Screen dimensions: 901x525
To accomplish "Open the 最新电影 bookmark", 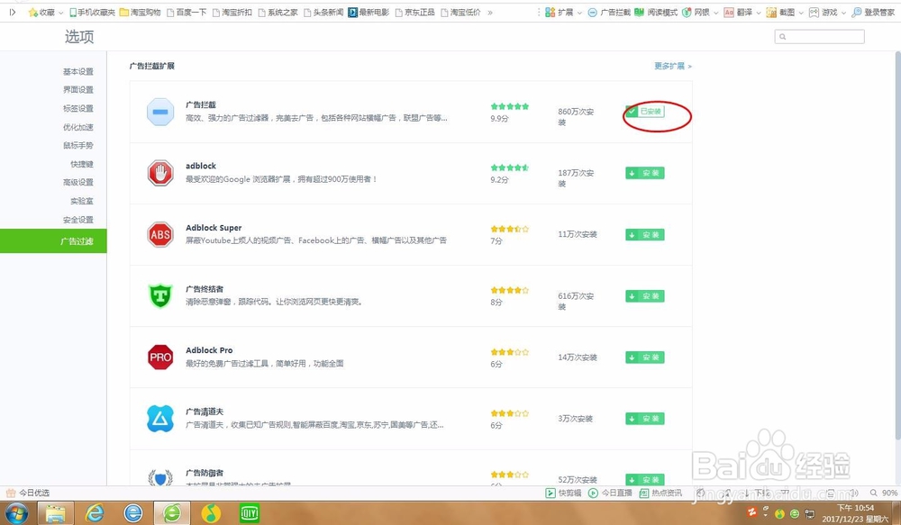I will 369,12.
